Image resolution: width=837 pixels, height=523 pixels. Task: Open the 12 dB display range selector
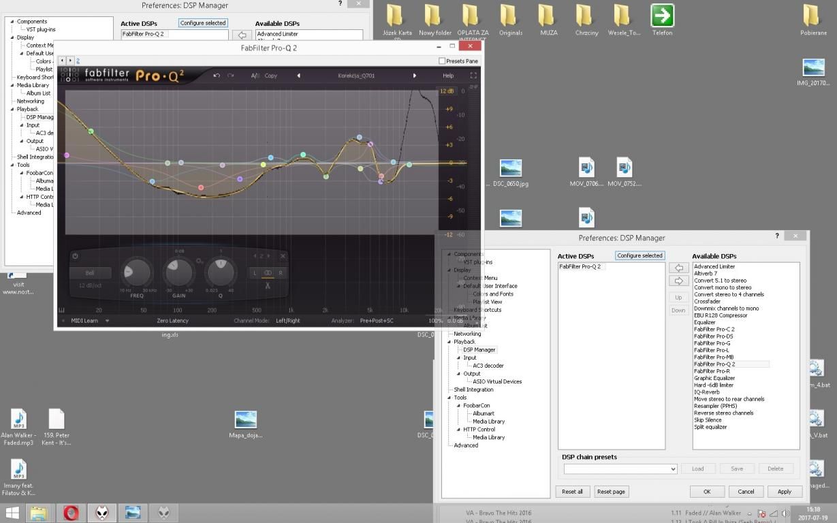pos(447,91)
